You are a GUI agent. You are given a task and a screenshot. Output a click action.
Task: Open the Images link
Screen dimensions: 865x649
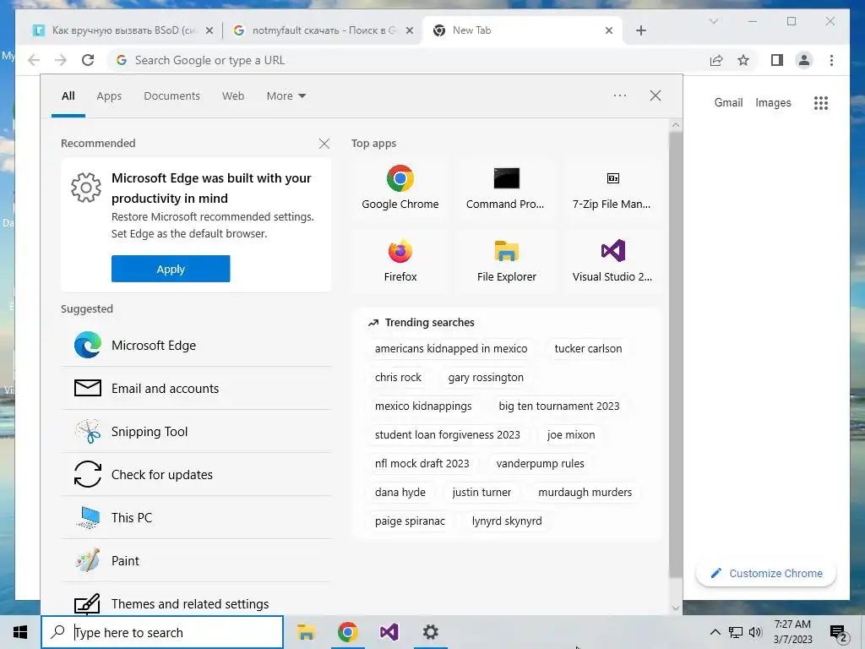[773, 102]
